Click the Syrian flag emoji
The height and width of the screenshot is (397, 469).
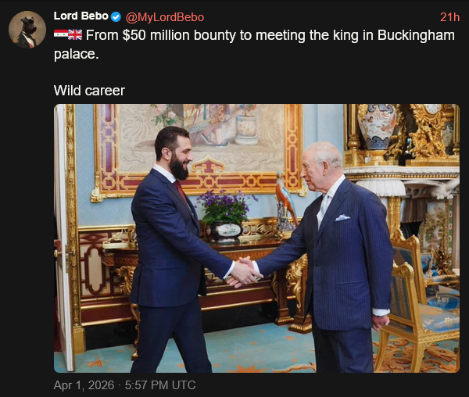pyautogui.click(x=61, y=35)
